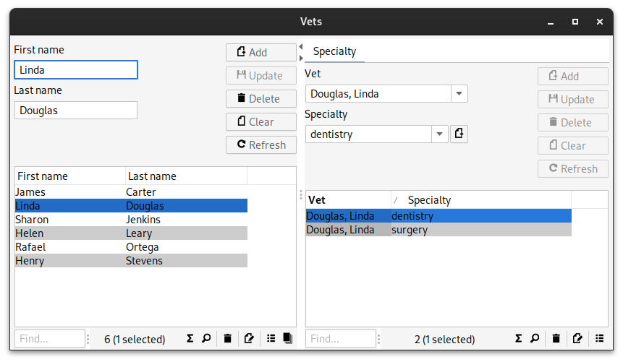Click trash icon below the vets table
Image resolution: width=623 pixels, height=362 pixels.
point(228,338)
